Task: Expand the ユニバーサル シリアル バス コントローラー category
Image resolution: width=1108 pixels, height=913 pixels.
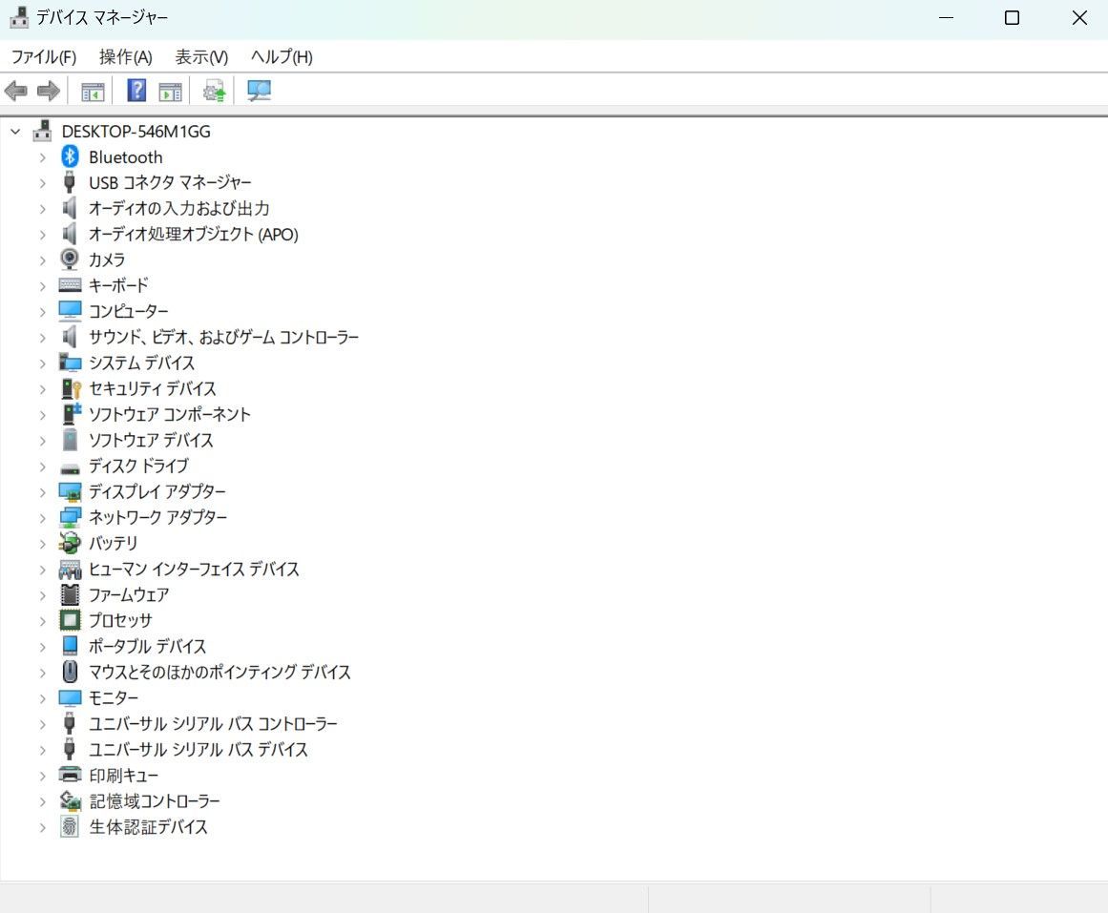Action: pos(42,724)
